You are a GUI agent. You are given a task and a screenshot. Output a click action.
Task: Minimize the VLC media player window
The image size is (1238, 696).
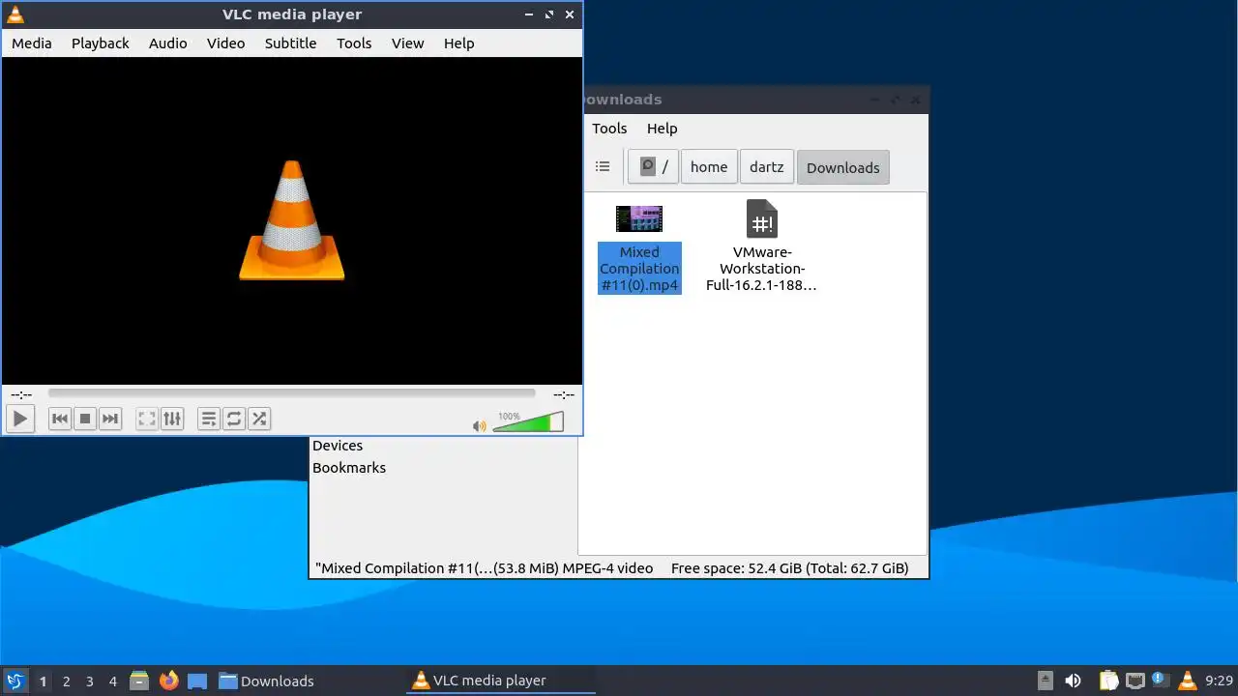[529, 14]
